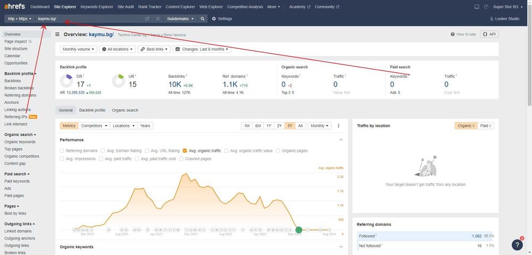The image size is (532, 255).
Task: Open Settings gear next to search
Action: tap(222, 19)
